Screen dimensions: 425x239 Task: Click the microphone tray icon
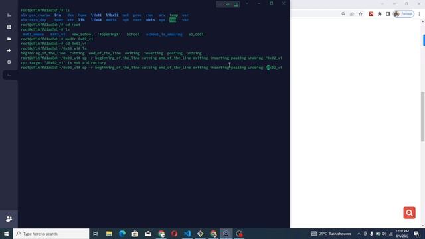[371, 234]
